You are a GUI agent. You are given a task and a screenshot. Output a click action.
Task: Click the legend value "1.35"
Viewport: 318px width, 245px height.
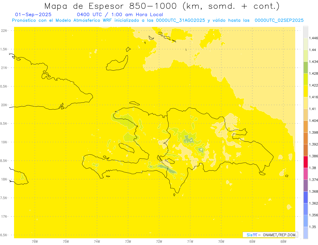(x=312, y=227)
